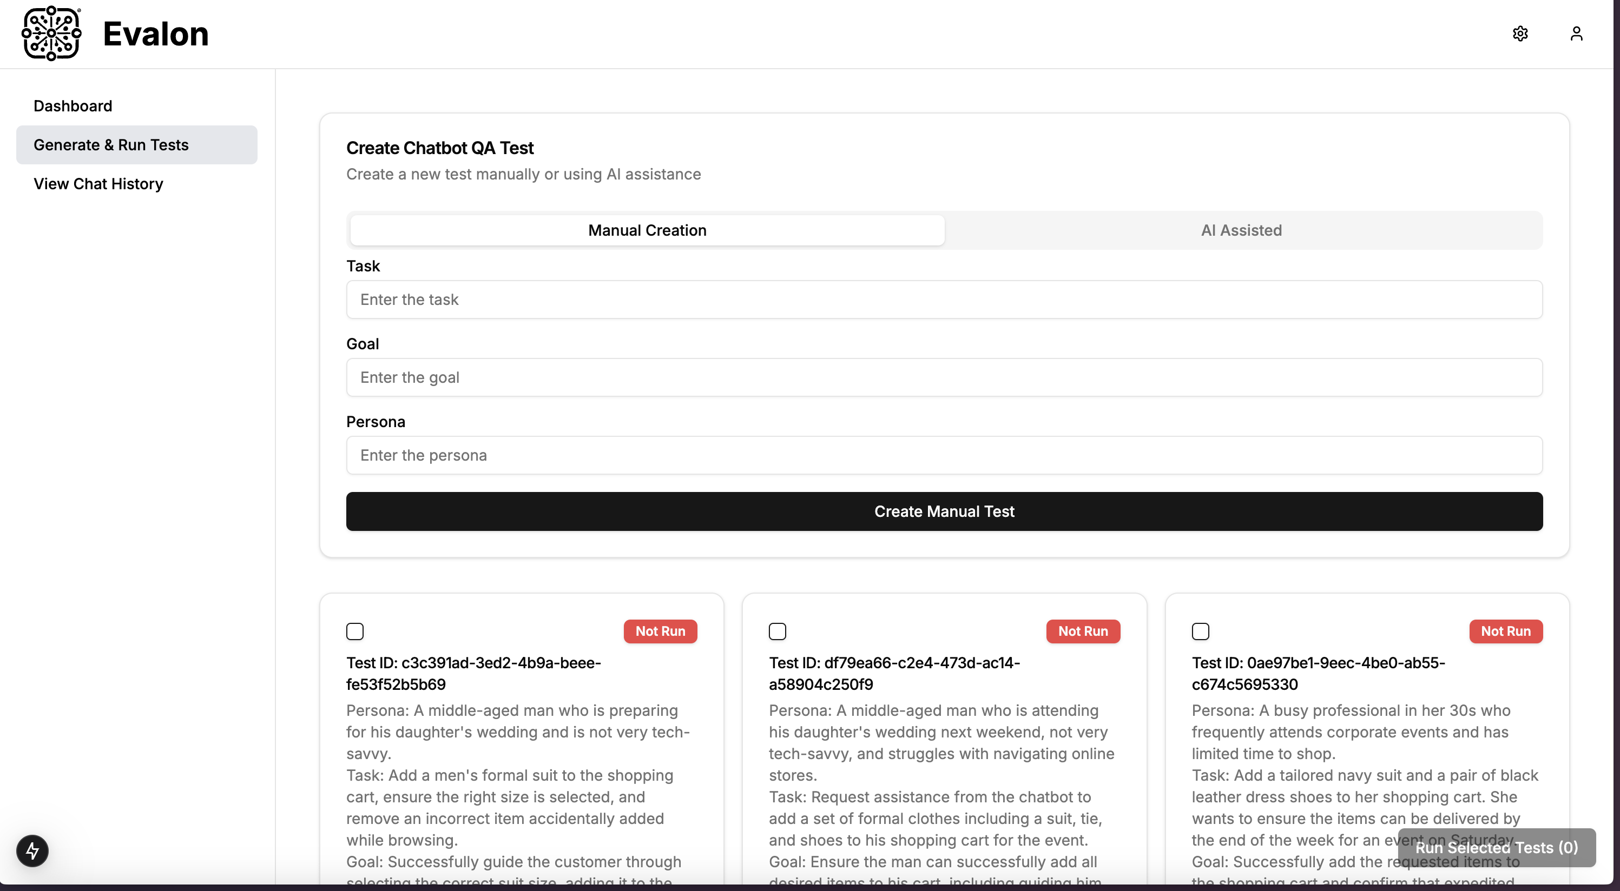Switch to the AI Assisted tab
This screenshot has height=891, width=1620.
(x=1241, y=230)
